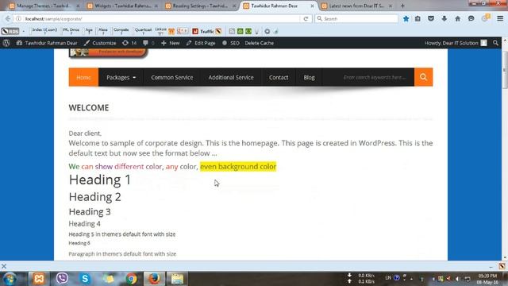This screenshot has height=286, width=508.
Task: Go to the Firefox home page icon
Action: (x=457, y=19)
